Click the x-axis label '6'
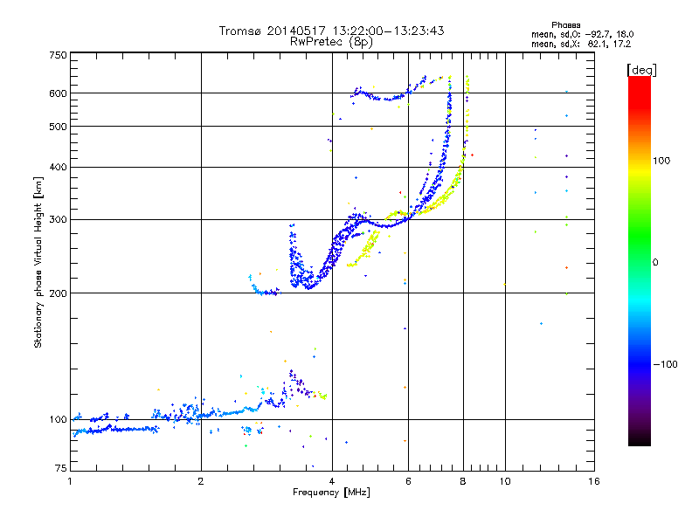Image resolution: width=699 pixels, height=524 pixels. 408,481
